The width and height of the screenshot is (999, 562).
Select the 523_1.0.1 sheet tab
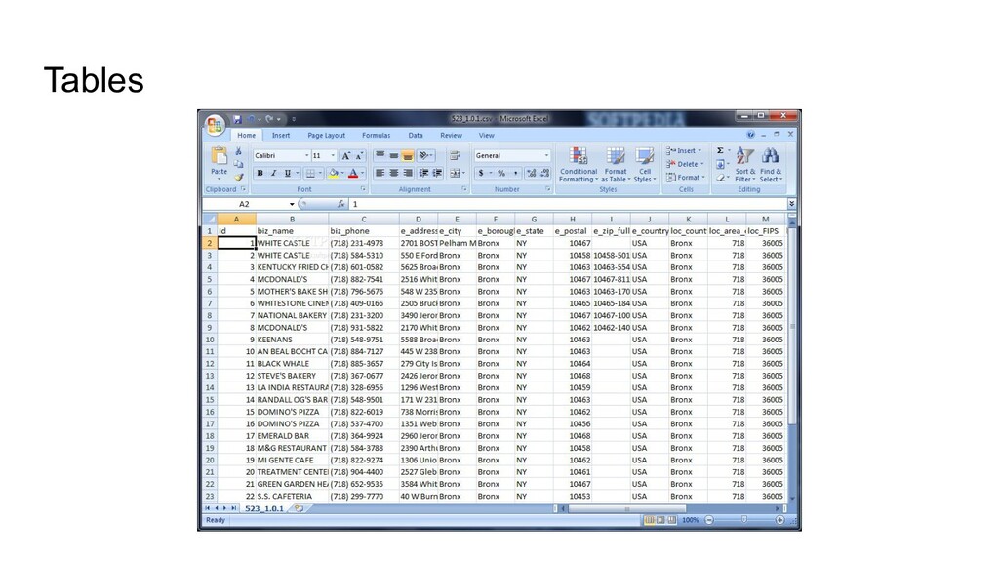[264, 508]
